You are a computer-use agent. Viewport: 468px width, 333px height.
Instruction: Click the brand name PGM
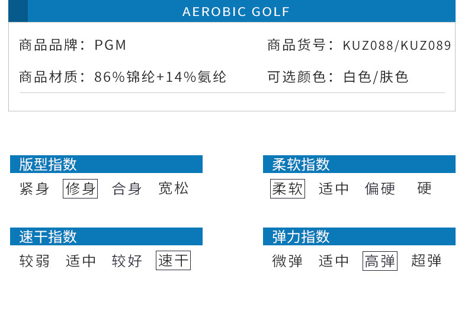click(111, 46)
